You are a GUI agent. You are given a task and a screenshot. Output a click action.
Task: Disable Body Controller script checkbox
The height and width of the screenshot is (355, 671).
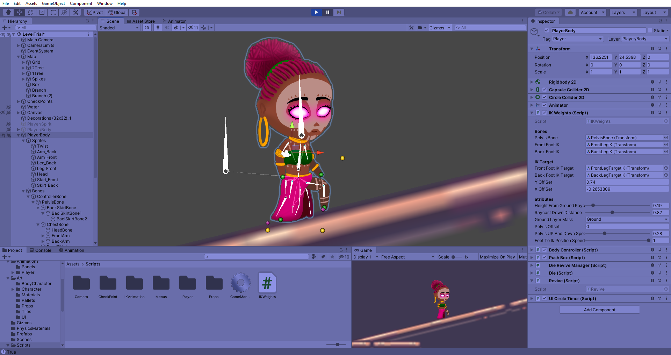point(544,250)
